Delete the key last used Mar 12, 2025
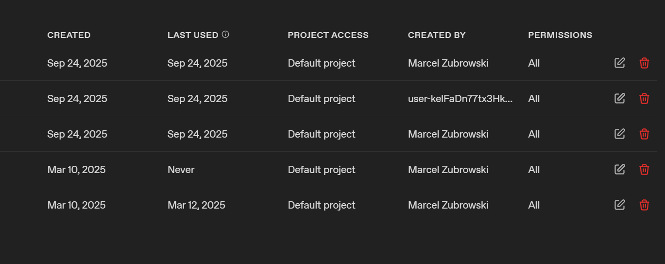 [x=644, y=205]
